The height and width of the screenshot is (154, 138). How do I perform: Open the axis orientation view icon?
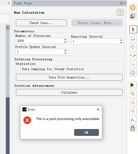[133, 120]
